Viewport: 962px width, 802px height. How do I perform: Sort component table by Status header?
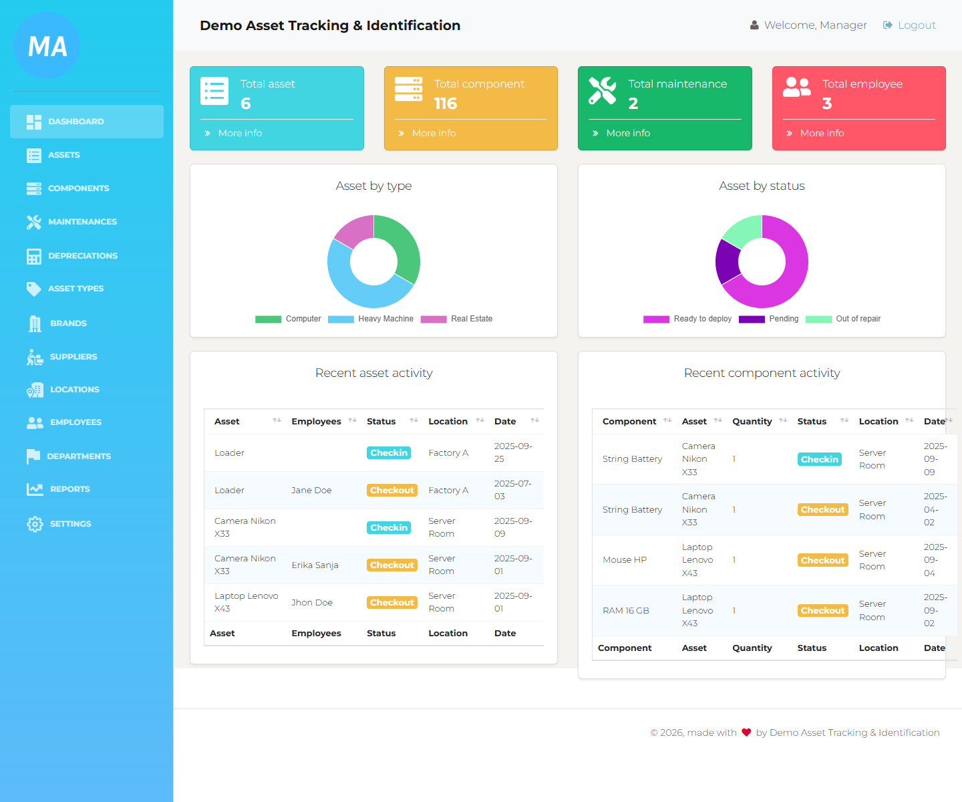click(823, 422)
